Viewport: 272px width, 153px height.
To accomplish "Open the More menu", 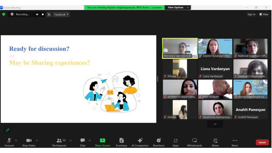I will 235,142.
